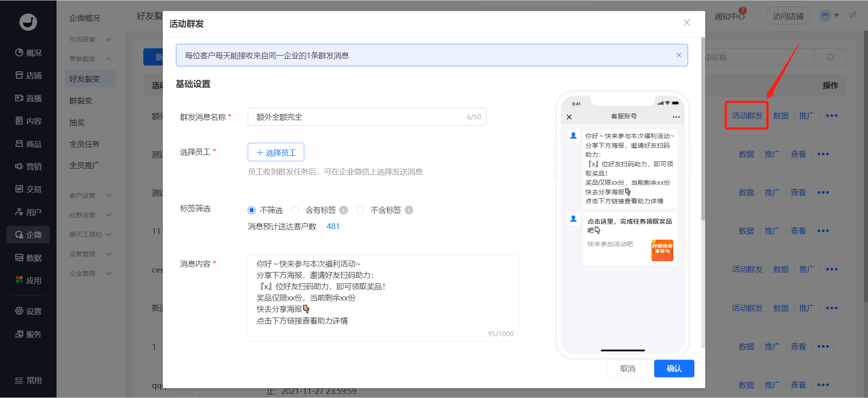Open 全员任务 menu item
Viewport: 868px width, 398px height.
coord(85,144)
